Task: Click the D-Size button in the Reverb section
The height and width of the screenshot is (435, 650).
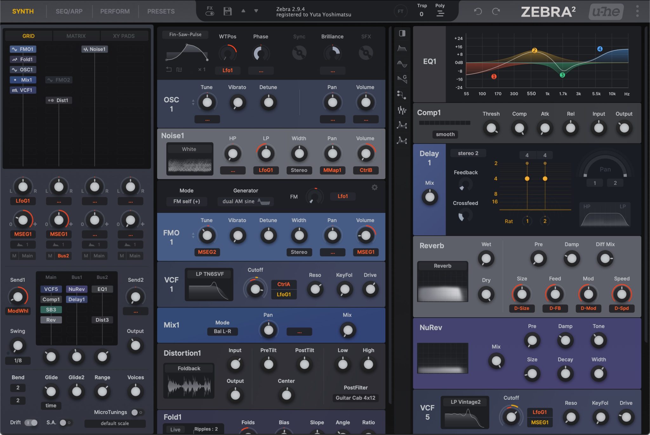Action: tap(522, 308)
